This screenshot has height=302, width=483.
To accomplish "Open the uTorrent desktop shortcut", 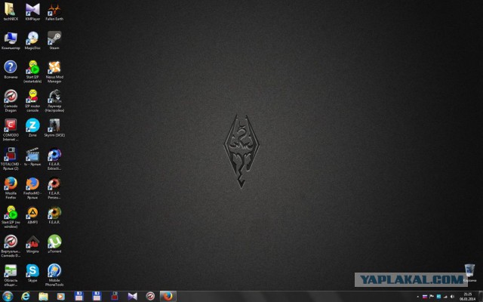I will point(54,244).
